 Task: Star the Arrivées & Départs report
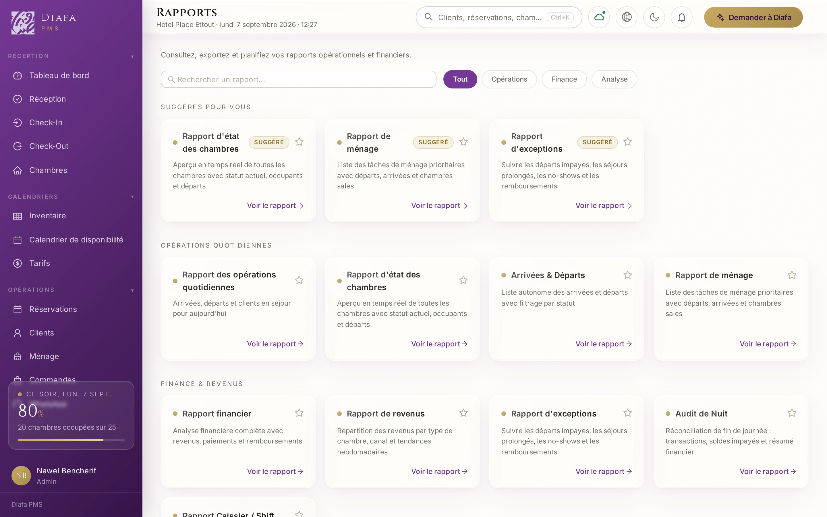627,275
